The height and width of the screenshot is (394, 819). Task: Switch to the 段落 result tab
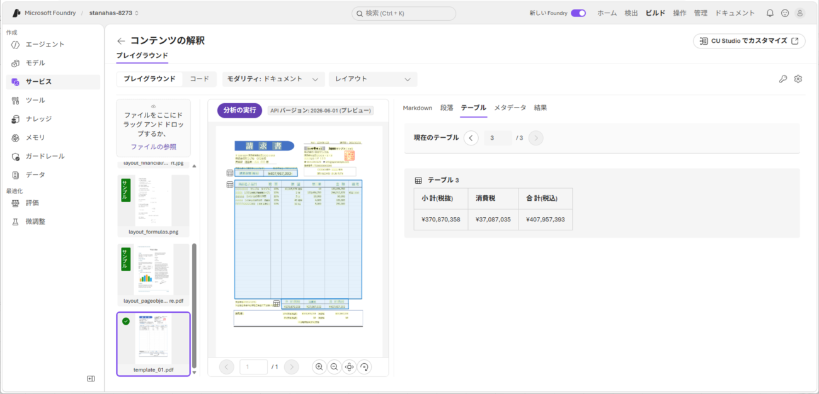click(447, 108)
